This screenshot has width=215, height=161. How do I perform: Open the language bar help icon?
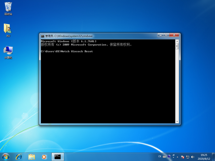point(169,157)
